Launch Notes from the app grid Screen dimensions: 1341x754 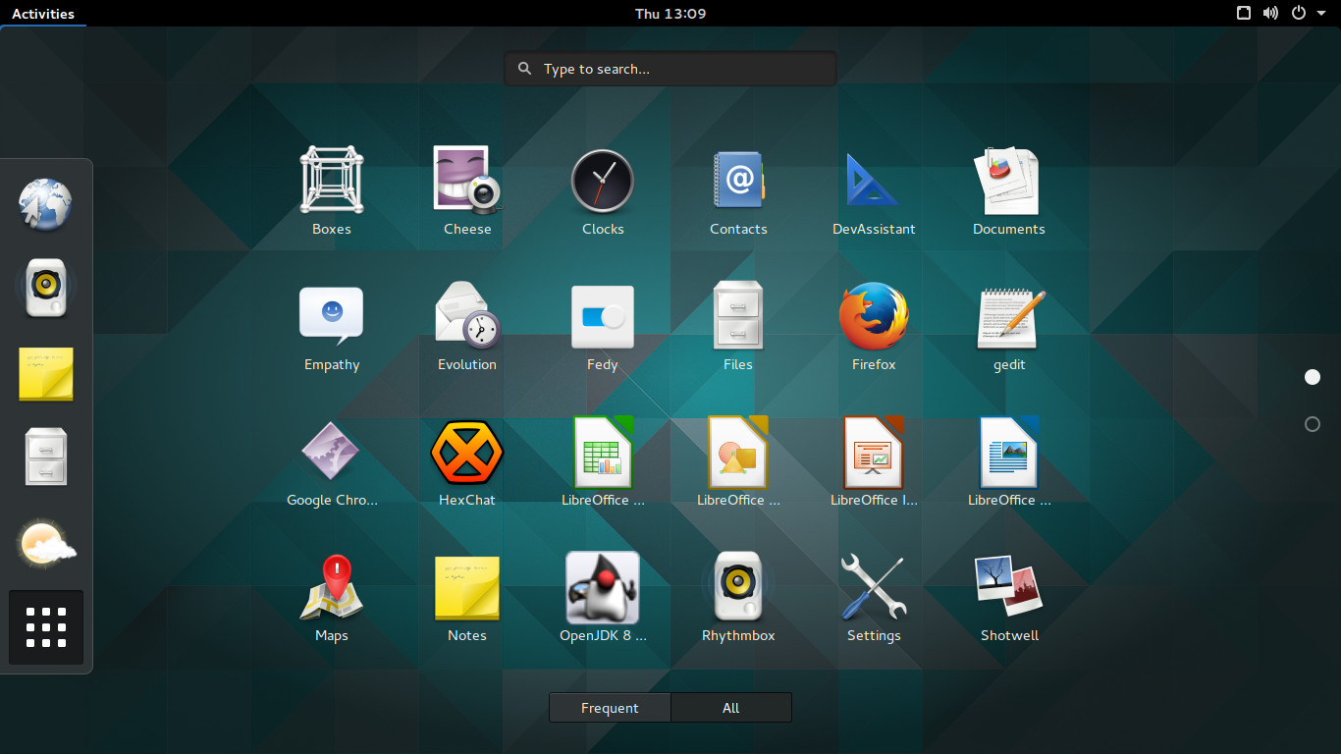click(467, 588)
